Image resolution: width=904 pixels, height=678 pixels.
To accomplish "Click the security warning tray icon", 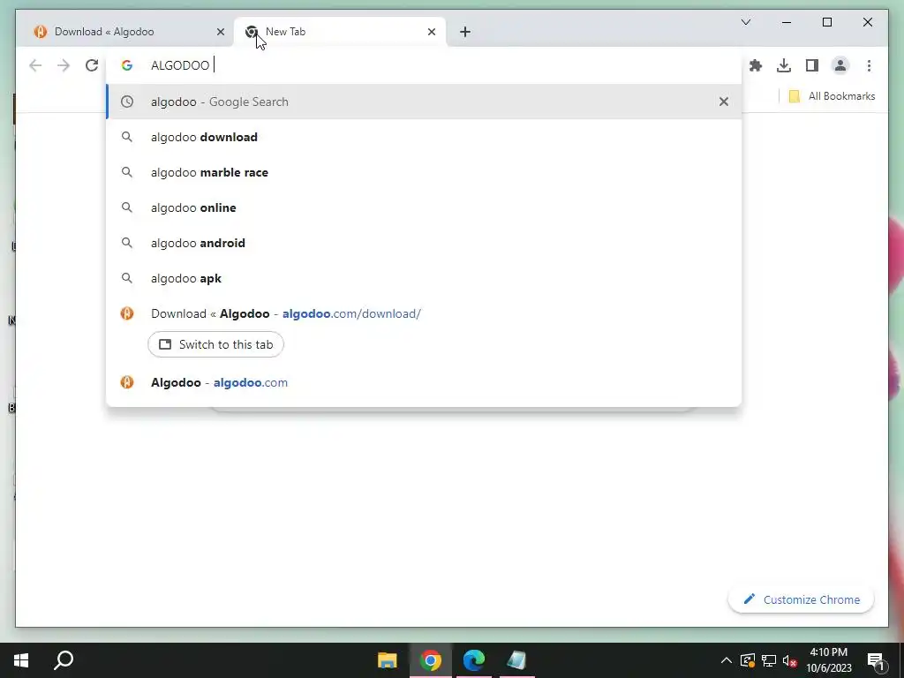I will pyautogui.click(x=747, y=660).
